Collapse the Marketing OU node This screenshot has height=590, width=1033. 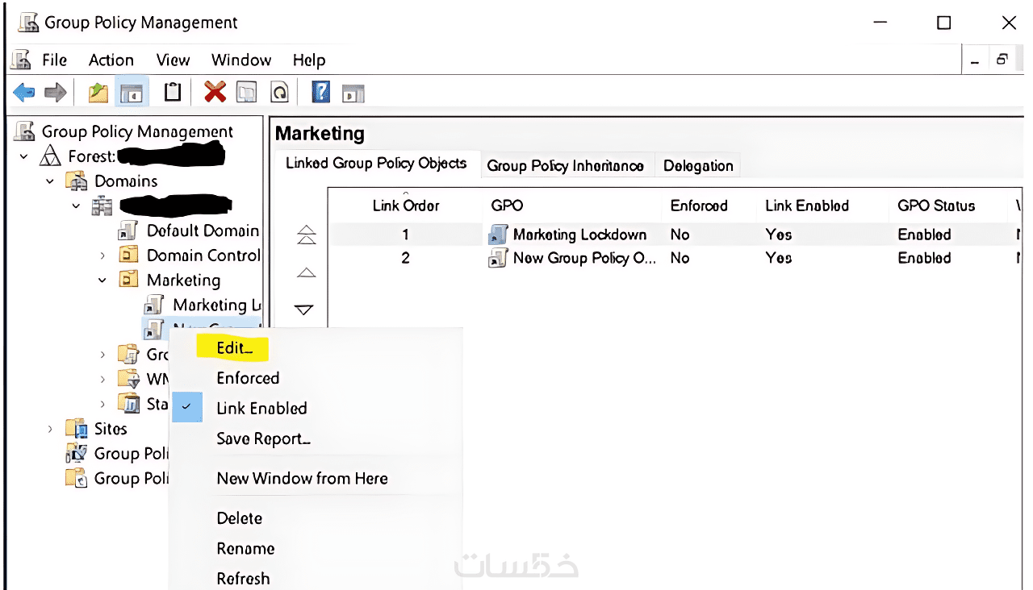[x=102, y=280]
